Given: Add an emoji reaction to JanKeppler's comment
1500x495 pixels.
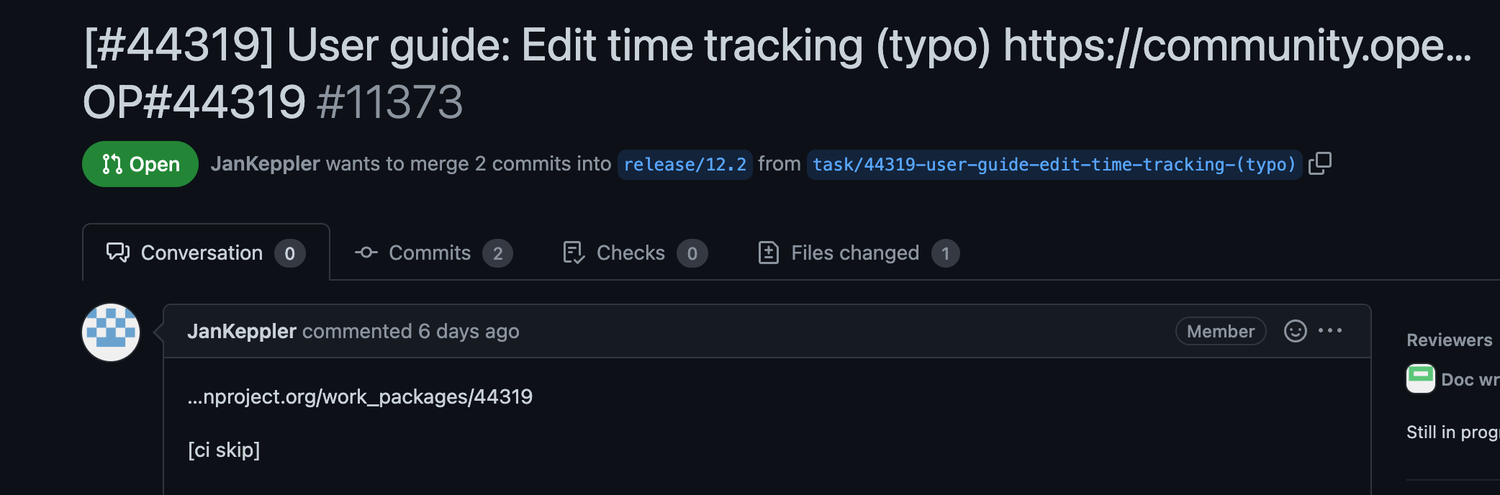Looking at the screenshot, I should pyautogui.click(x=1295, y=331).
